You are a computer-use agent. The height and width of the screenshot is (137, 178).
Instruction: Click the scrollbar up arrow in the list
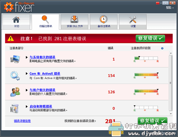coord(171,53)
